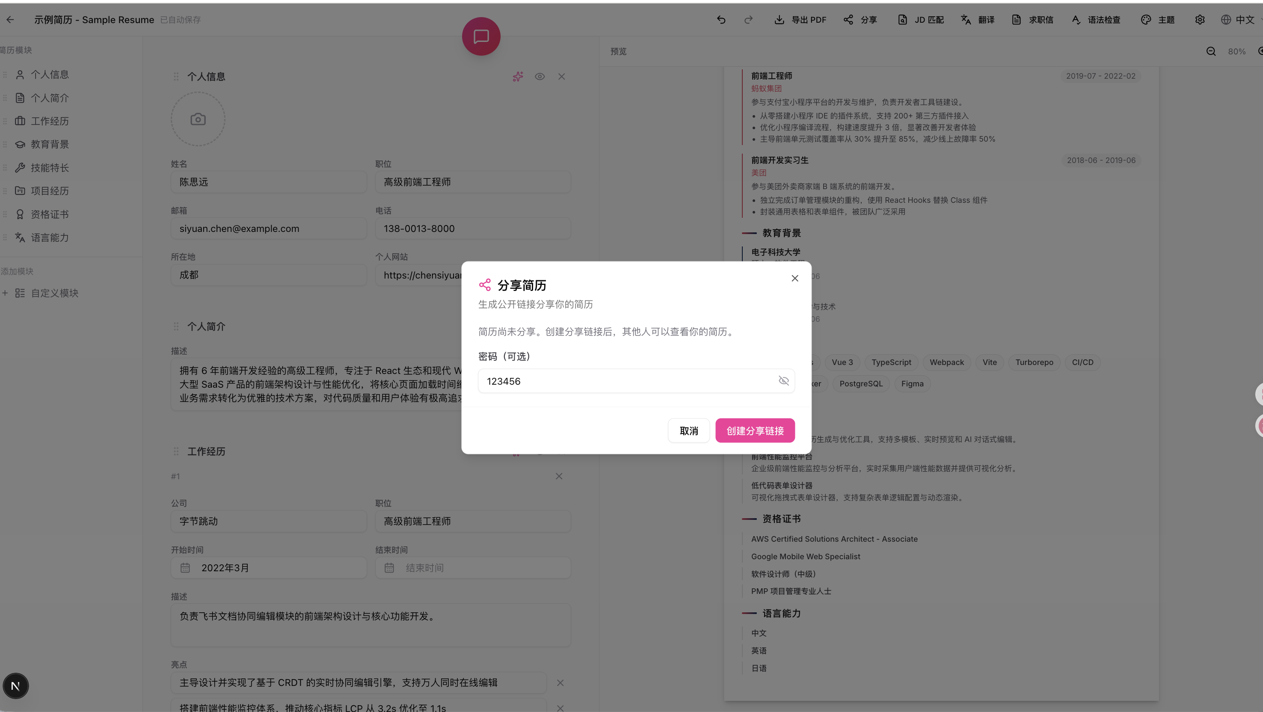Click the 创建分享链接 button
Screen dimensions: 1263x712
point(755,430)
